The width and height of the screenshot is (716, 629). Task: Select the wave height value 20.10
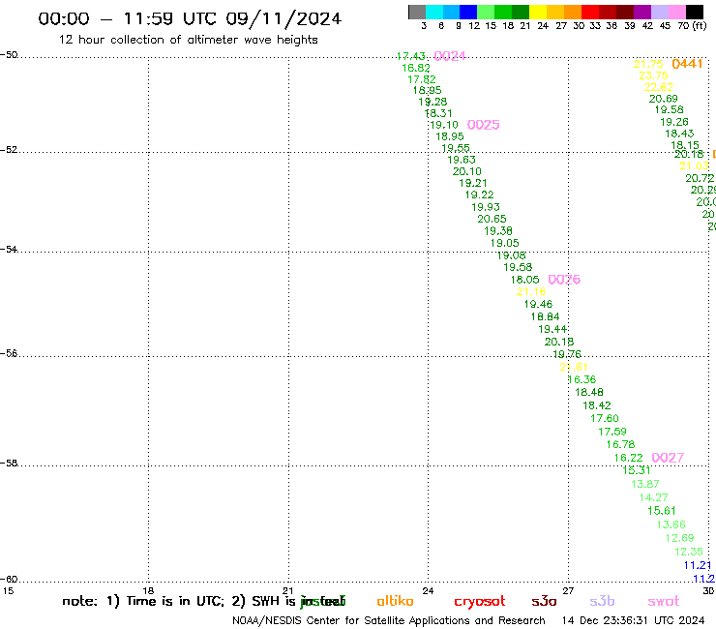pyautogui.click(x=467, y=171)
